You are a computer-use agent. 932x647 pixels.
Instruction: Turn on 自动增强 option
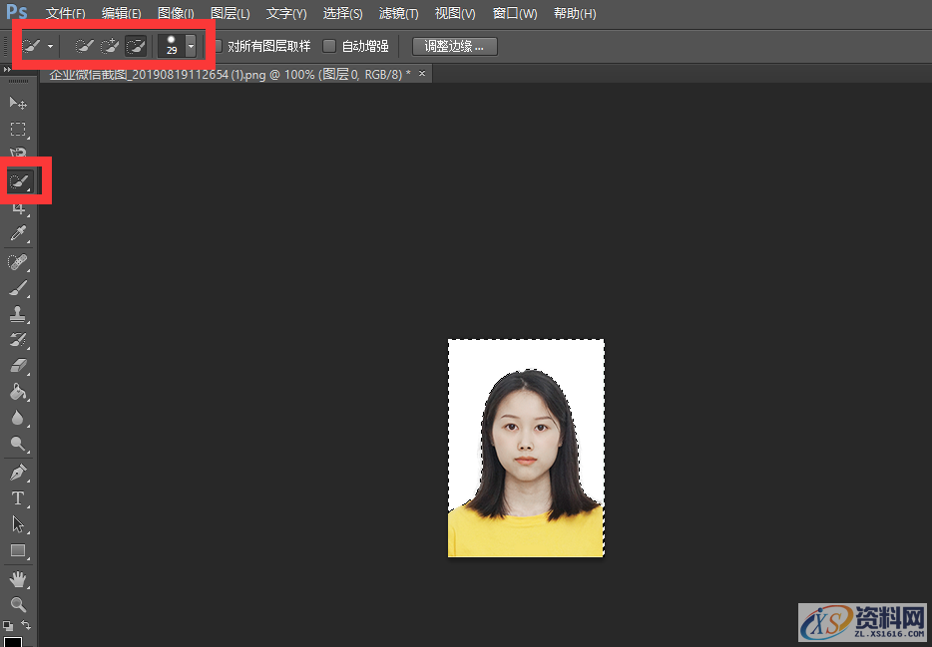tap(329, 46)
